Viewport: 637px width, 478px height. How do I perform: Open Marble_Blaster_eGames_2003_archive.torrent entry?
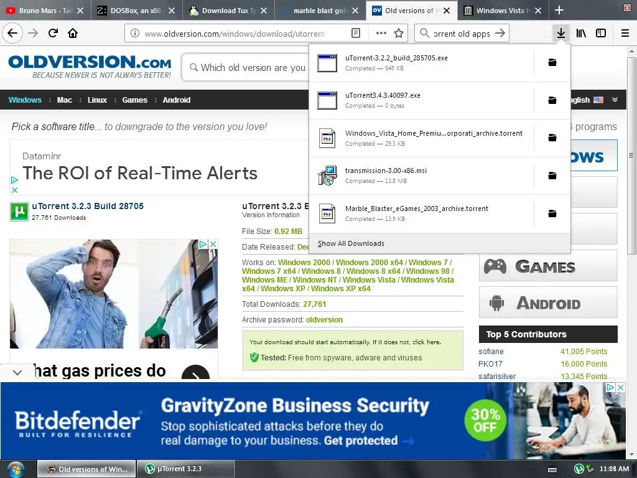(421, 213)
